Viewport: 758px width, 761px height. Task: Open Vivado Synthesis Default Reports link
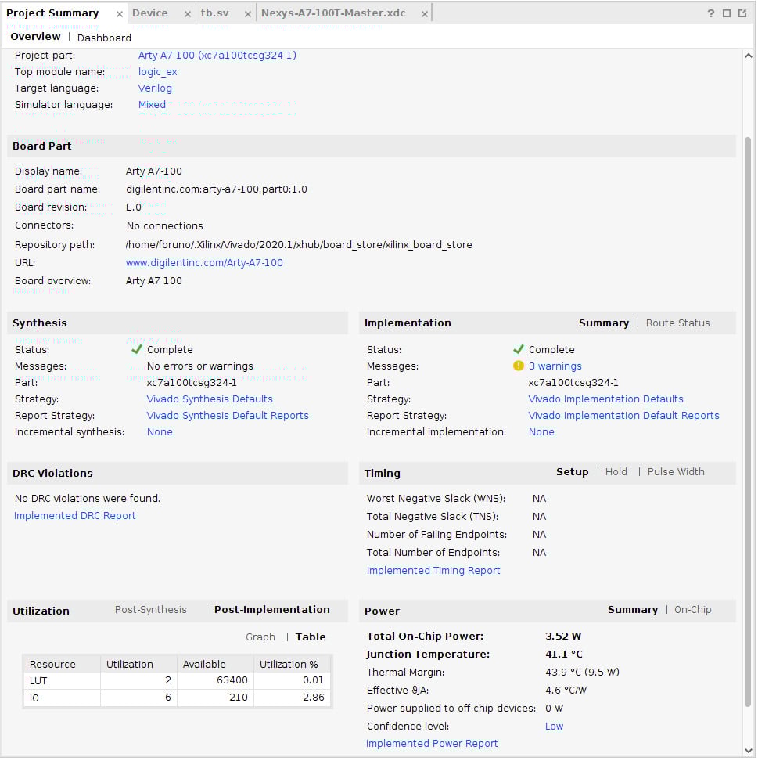point(228,416)
